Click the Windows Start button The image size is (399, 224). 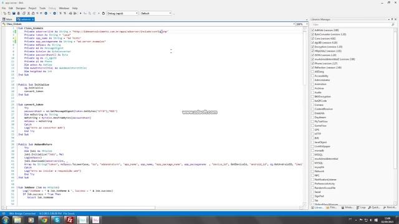[5, 220]
